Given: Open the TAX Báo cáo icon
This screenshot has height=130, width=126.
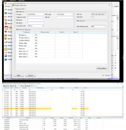Looking at the screenshot, I should (x=6, y=53).
